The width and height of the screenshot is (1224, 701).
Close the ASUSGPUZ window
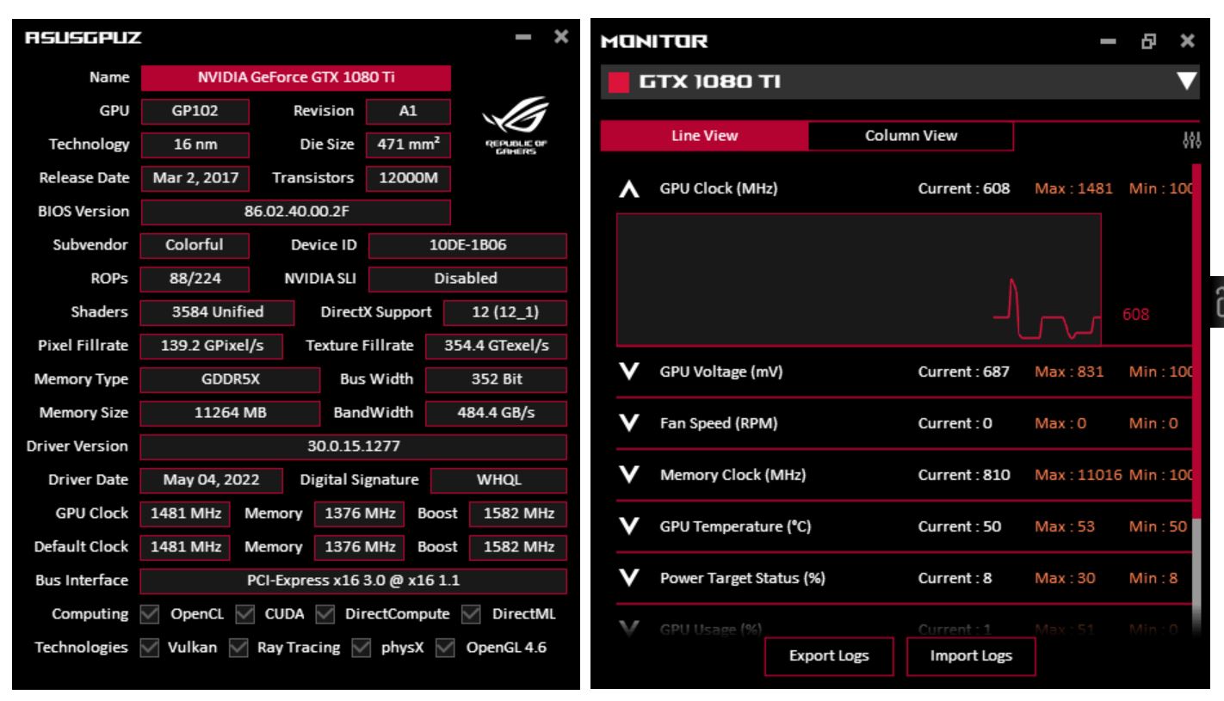pyautogui.click(x=560, y=37)
